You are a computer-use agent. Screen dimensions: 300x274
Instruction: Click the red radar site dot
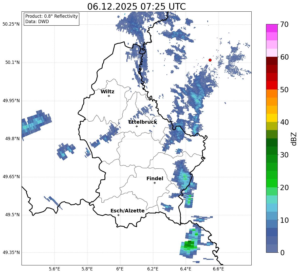pyautogui.click(x=210, y=60)
